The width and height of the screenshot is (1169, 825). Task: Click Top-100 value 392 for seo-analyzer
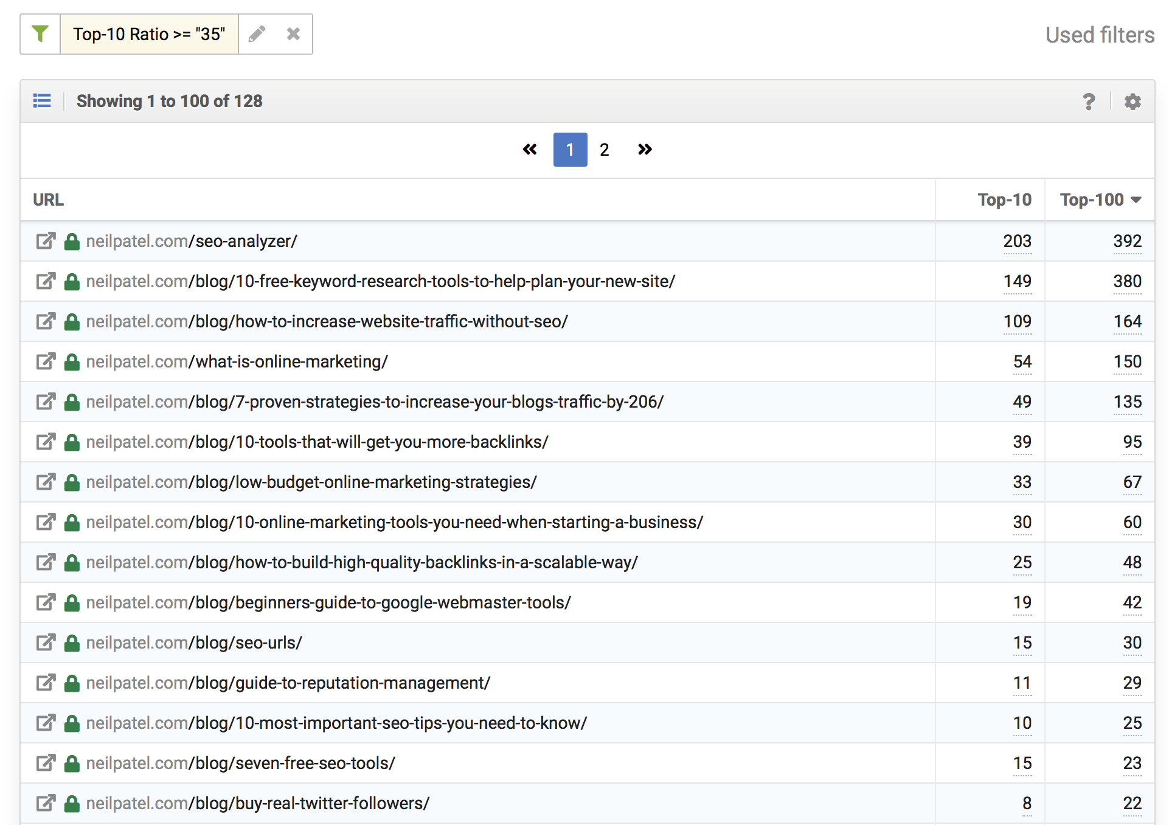1127,241
